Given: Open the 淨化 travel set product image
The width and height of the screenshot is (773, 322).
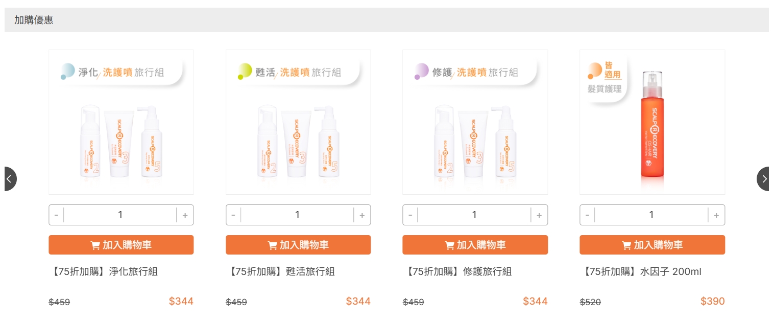Looking at the screenshot, I should point(121,122).
